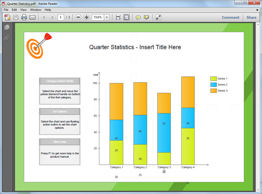Click the Series 1 yellow-green legend swatch

click(x=214, y=78)
